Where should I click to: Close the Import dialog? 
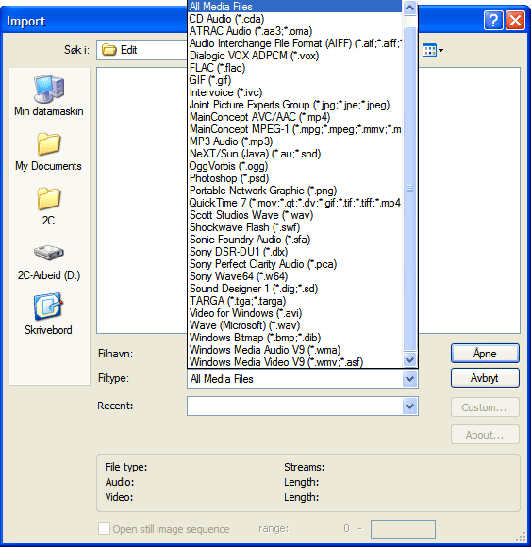click(515, 21)
